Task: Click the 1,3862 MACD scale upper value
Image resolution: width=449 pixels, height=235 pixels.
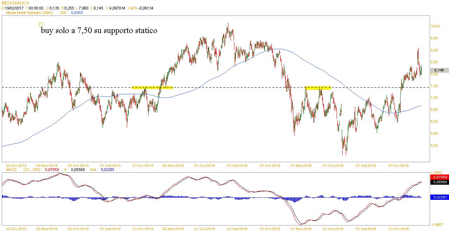Action: point(438,173)
